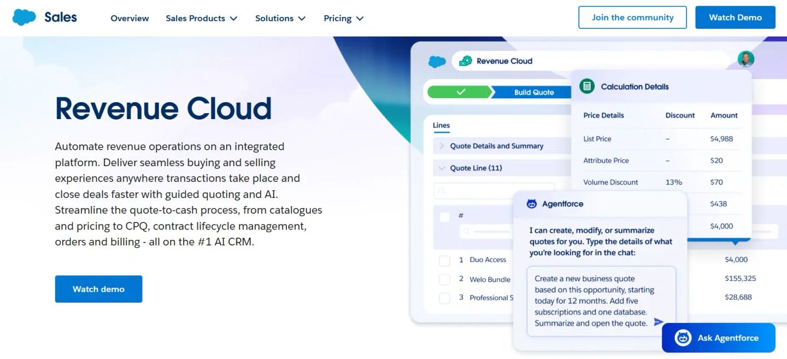The height and width of the screenshot is (359, 787).
Task: Click the '$70' Volume Discount amount
Action: click(716, 182)
